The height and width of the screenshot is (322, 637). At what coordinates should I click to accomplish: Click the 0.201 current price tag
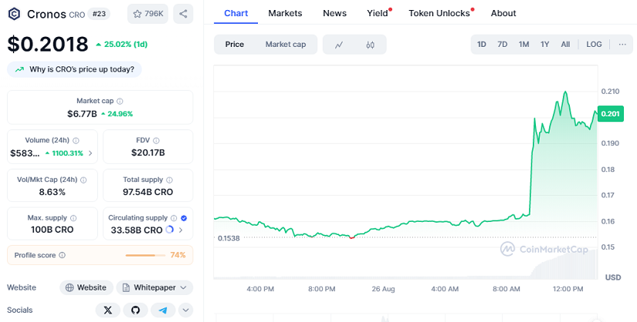point(610,113)
